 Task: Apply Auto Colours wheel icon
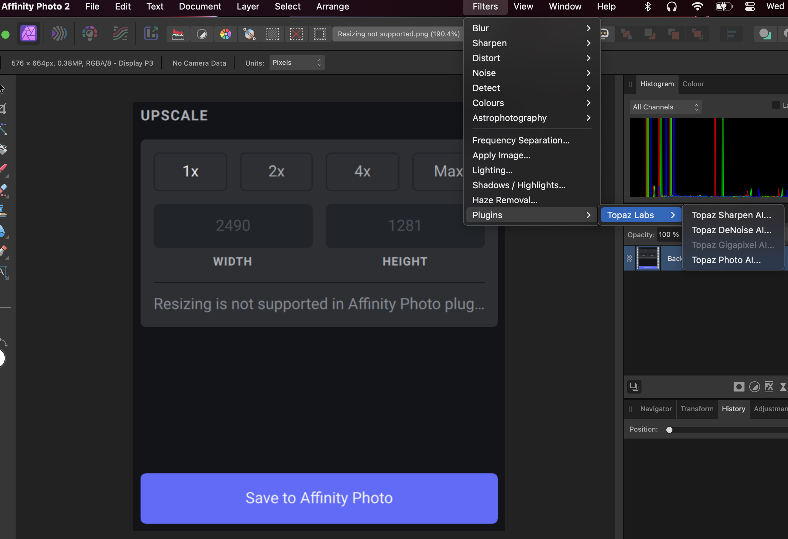click(225, 34)
